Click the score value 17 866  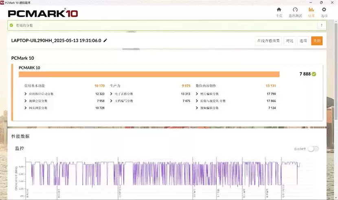point(271,101)
